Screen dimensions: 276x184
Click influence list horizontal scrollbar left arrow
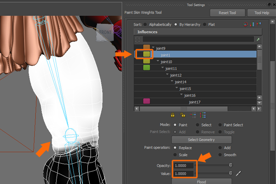[137, 109]
